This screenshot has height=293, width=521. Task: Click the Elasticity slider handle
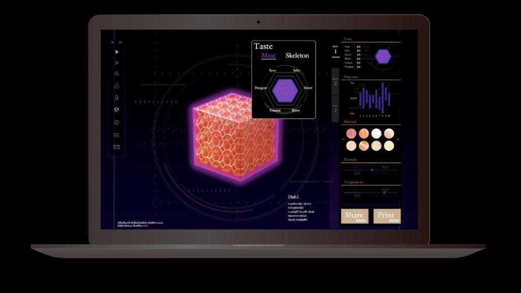372,170
